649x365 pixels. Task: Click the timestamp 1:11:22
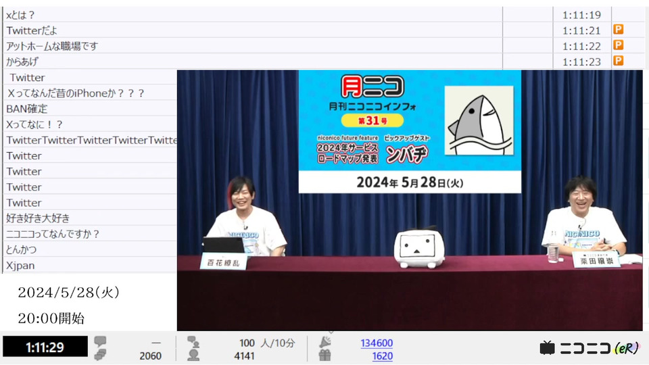[x=581, y=47]
